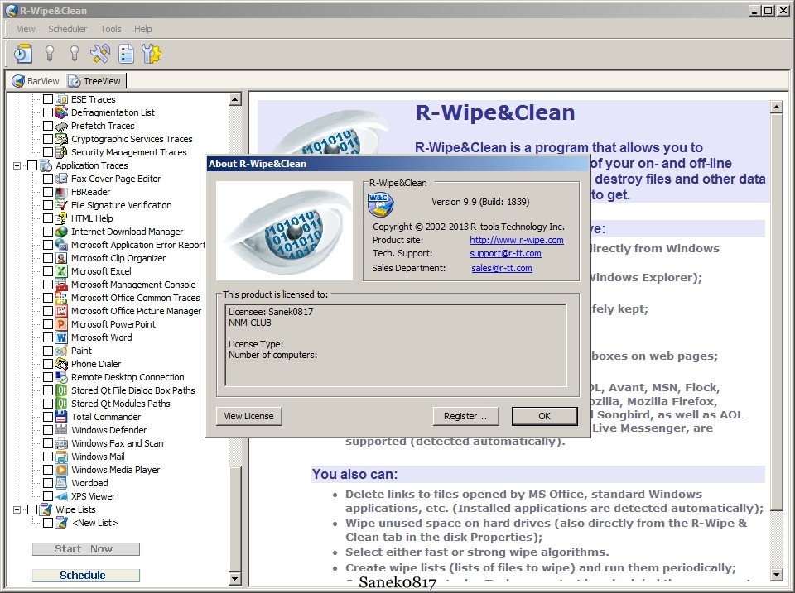The height and width of the screenshot is (593, 795).
Task: Click the checklist document toolbar icon
Action: click(126, 54)
